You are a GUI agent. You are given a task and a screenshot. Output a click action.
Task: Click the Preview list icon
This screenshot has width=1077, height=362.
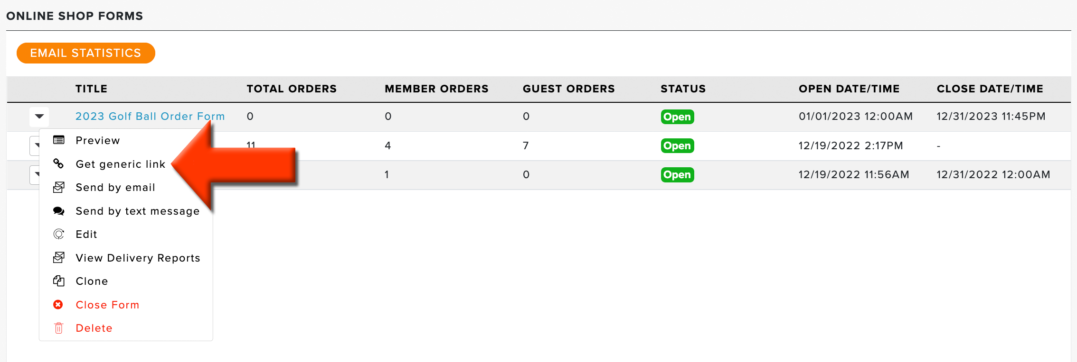[x=59, y=140]
